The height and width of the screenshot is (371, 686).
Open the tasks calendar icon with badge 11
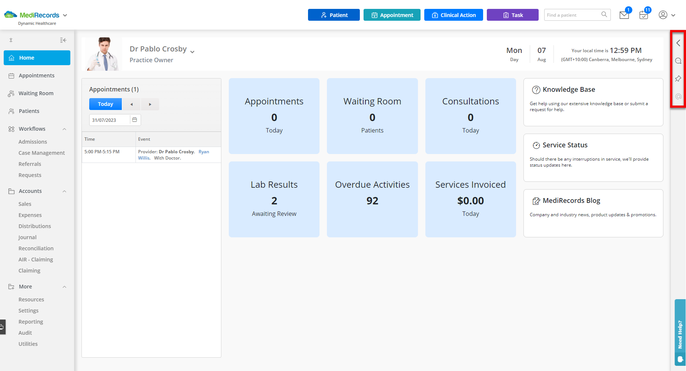point(644,15)
